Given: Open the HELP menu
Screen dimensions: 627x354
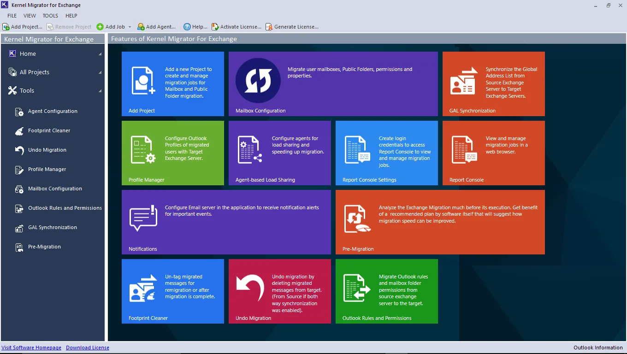Looking at the screenshot, I should coord(71,16).
